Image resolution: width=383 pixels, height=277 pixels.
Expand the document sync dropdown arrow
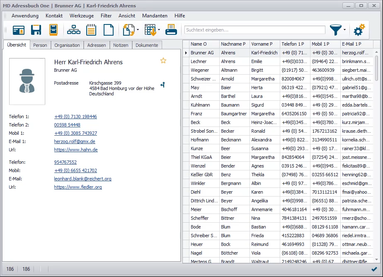pyautogui.click(x=138, y=30)
